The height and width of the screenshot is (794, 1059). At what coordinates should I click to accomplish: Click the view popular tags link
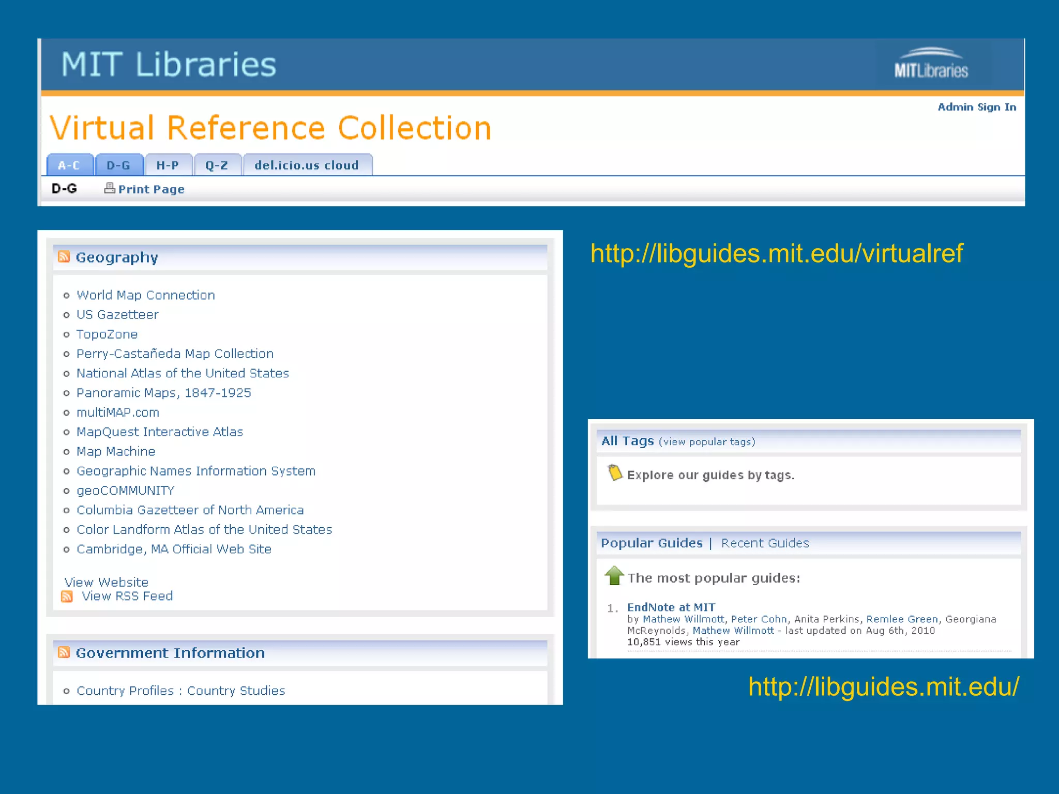coord(707,442)
